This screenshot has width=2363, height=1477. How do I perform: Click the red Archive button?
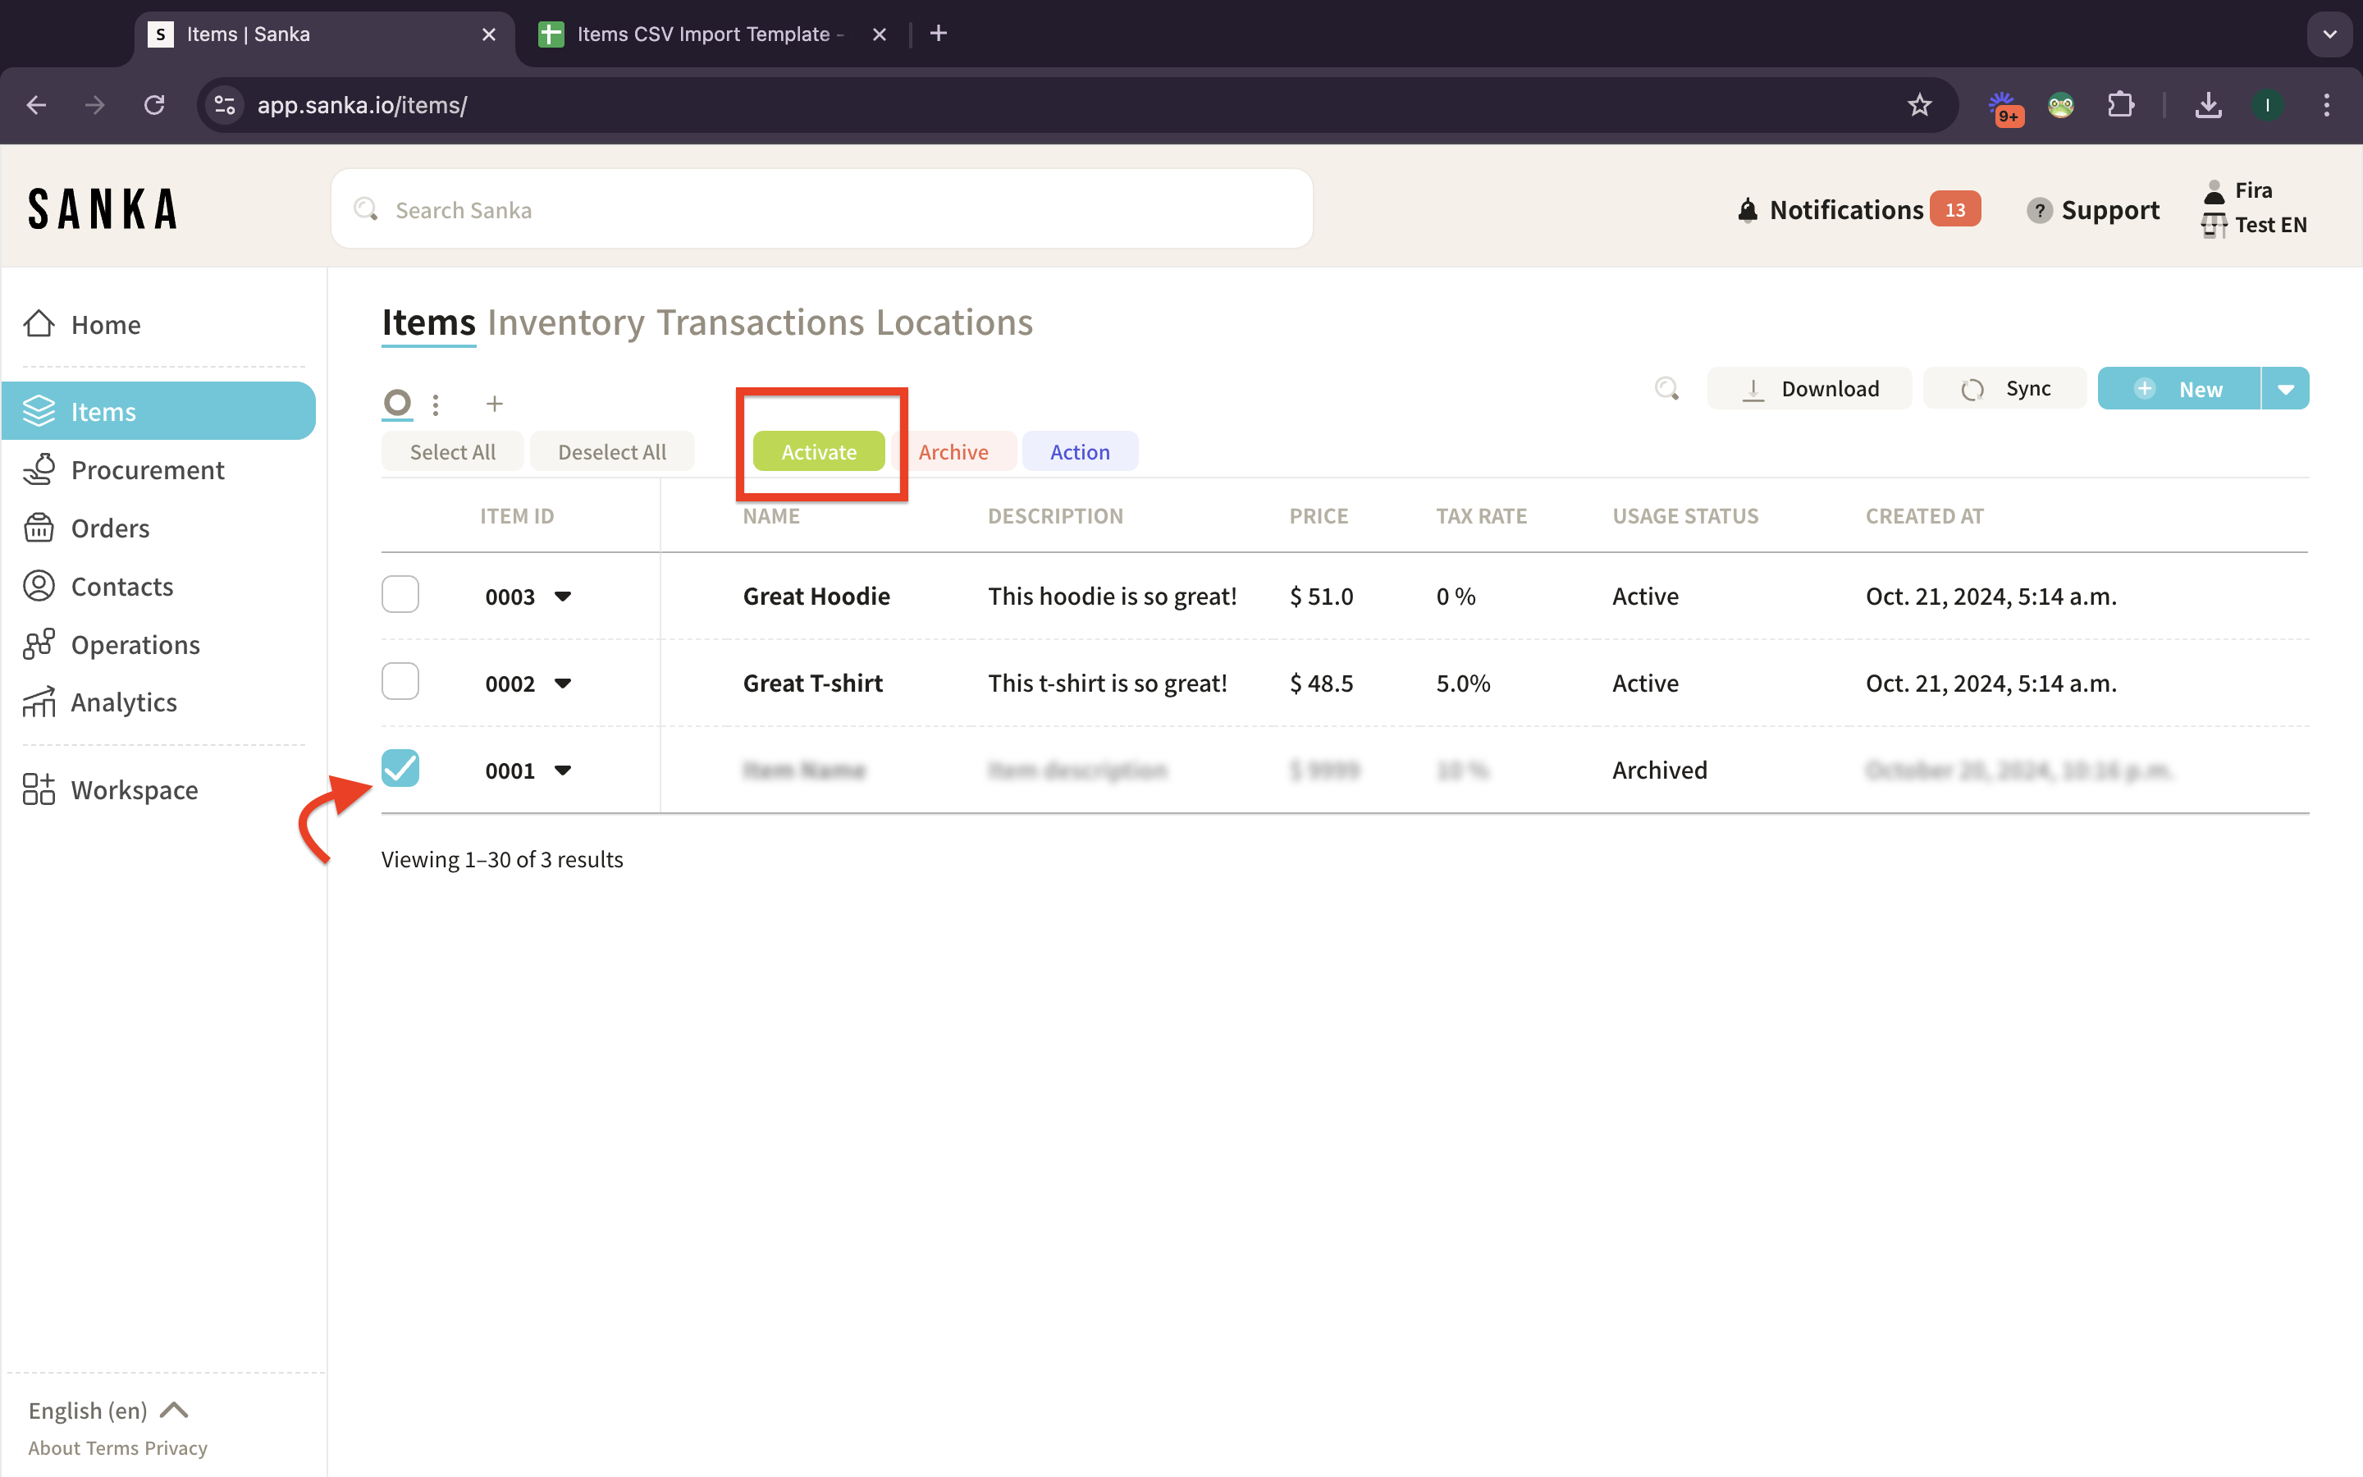[x=953, y=451]
